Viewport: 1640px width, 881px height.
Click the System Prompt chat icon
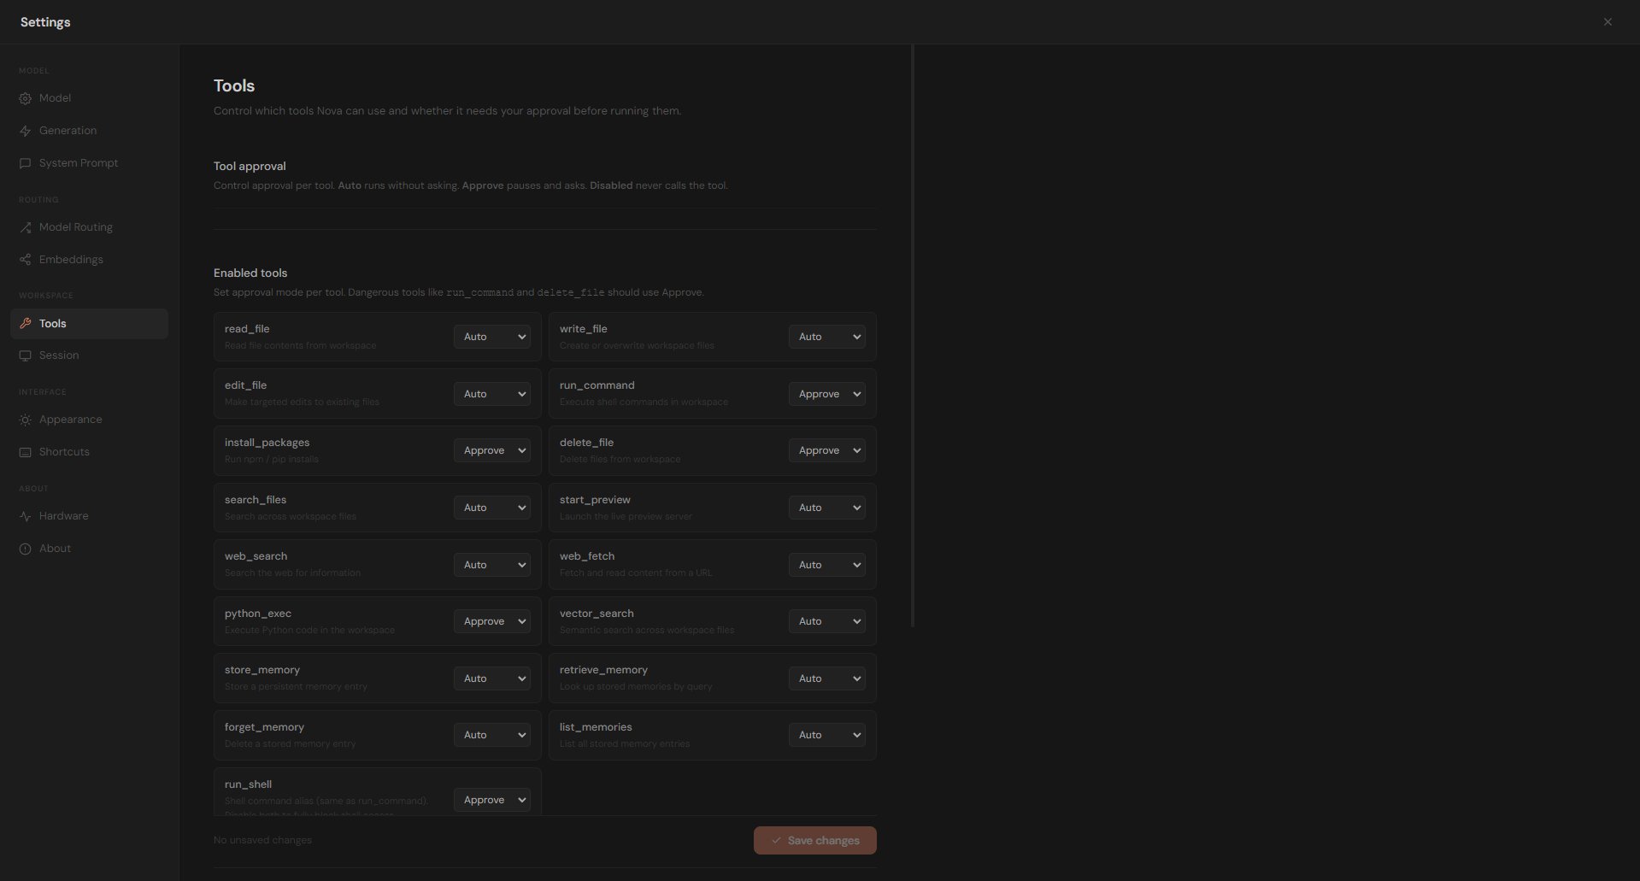(26, 163)
